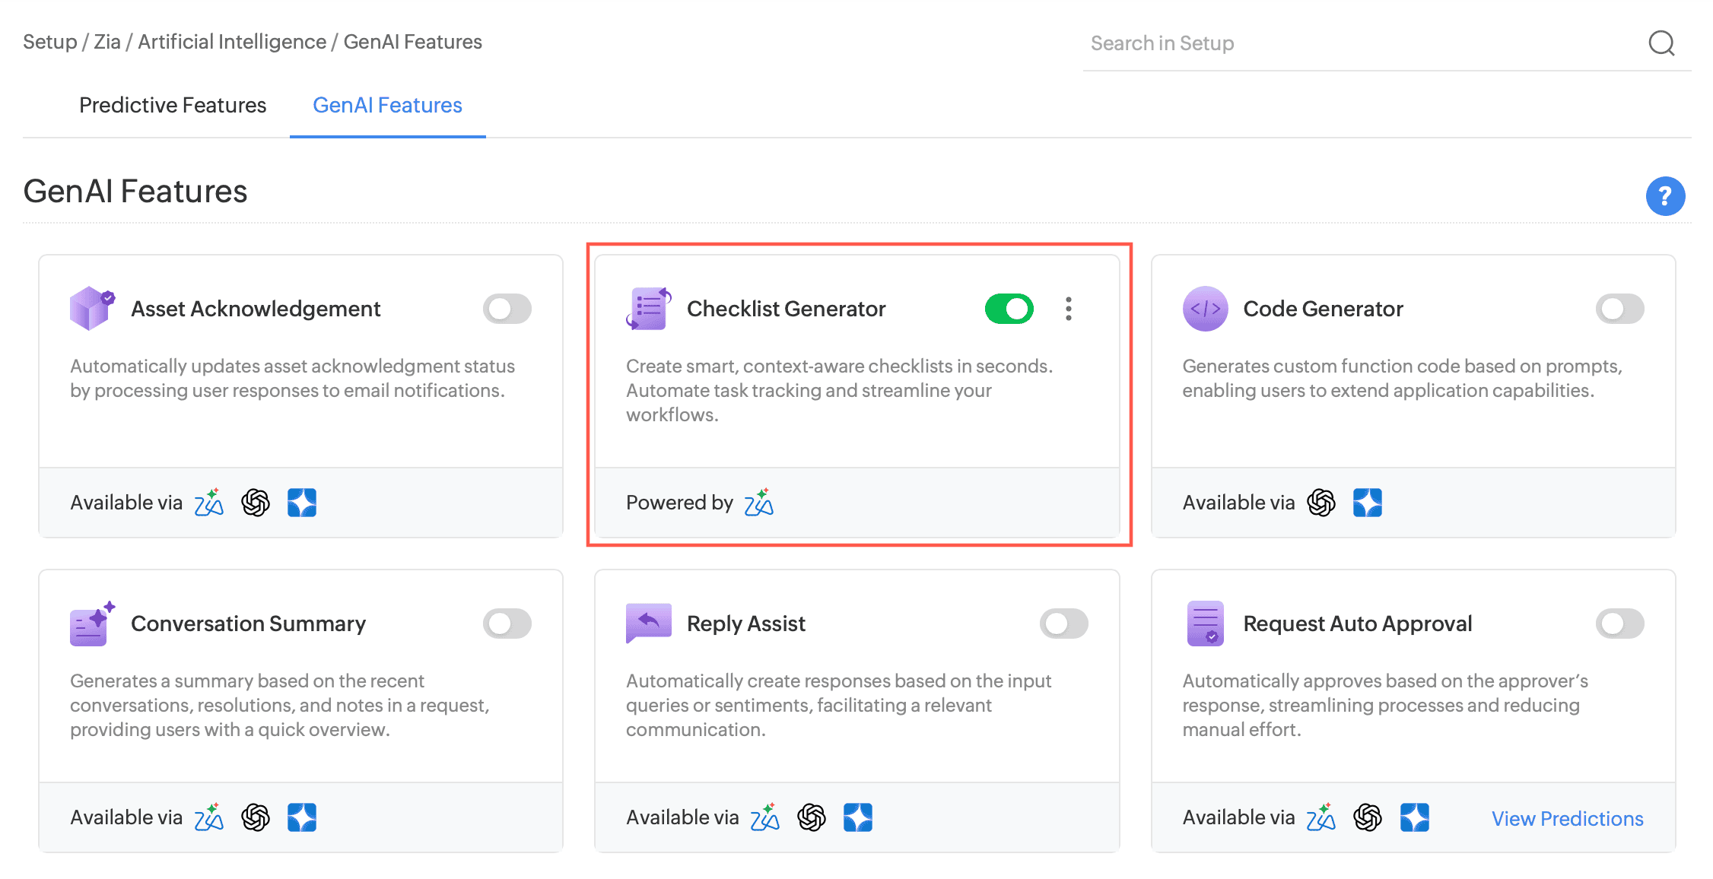Disable the Checklist Generator toggle
Screen dimensions: 1713x879
pos(1009,309)
